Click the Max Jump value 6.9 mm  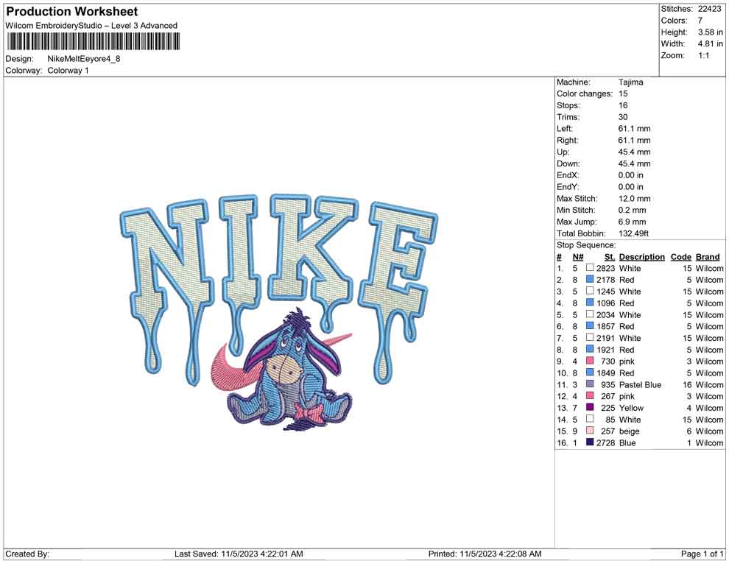[x=633, y=222]
